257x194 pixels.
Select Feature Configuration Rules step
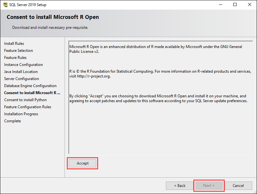click(x=28, y=107)
